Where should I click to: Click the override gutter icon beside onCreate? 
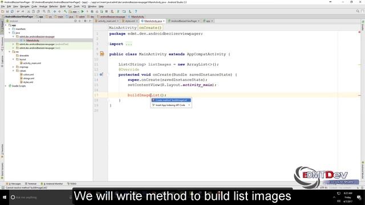click(102, 75)
